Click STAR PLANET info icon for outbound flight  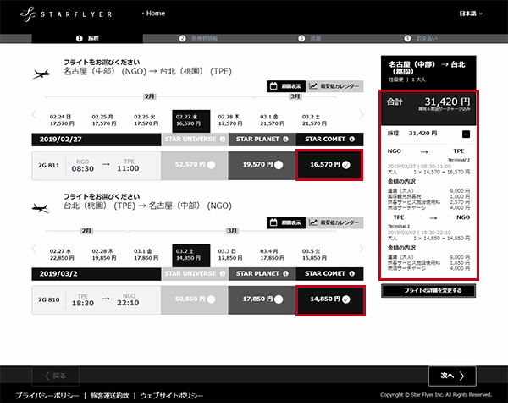[x=287, y=139]
